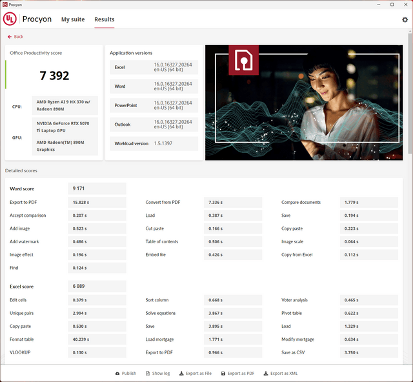Viewport: 413px width, 382px height.
Task: Click the Office Productivity score heading
Action: [36, 53]
